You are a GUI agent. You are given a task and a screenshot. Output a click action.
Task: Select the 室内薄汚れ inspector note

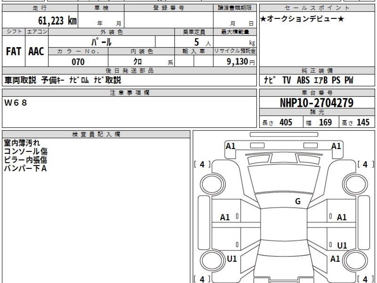coord(22,143)
